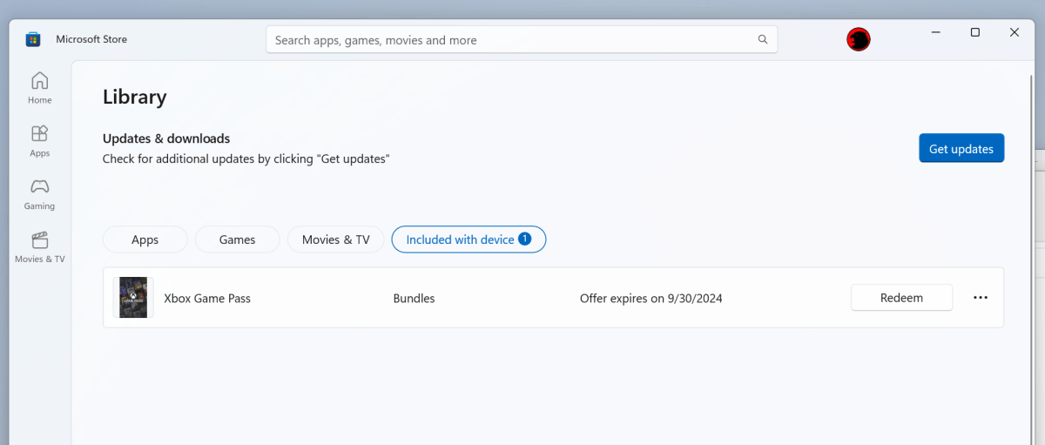
Task: Open the user profile avatar
Action: click(x=859, y=39)
